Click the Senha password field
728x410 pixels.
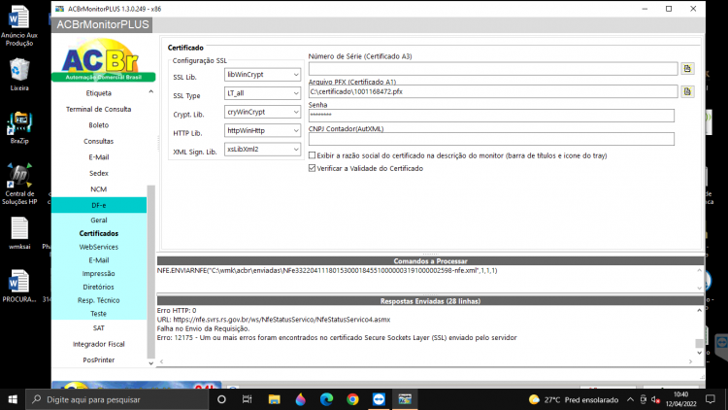491,116
